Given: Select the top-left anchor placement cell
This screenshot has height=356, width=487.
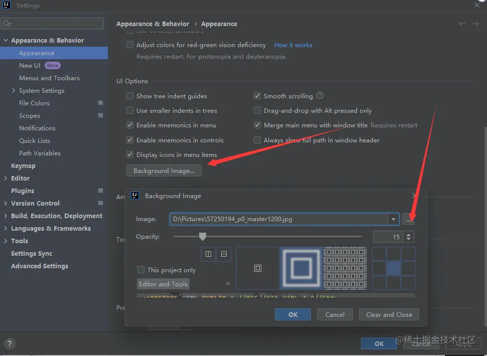Looking at the screenshot, I should [x=379, y=254].
